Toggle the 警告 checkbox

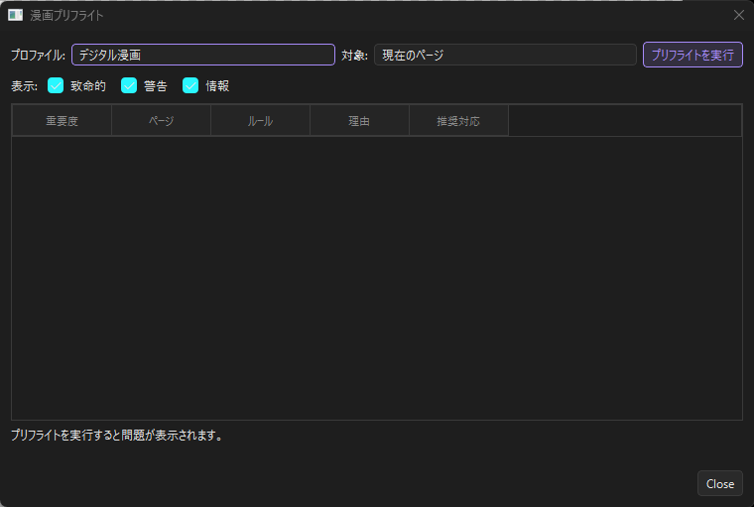[129, 85]
